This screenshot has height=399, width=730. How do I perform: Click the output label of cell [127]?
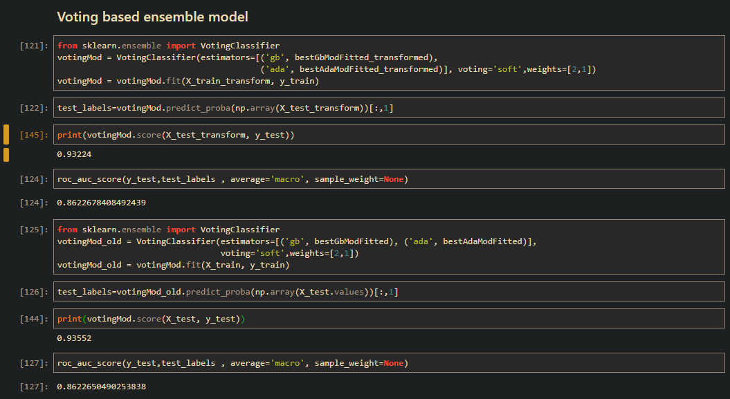[x=30, y=387]
